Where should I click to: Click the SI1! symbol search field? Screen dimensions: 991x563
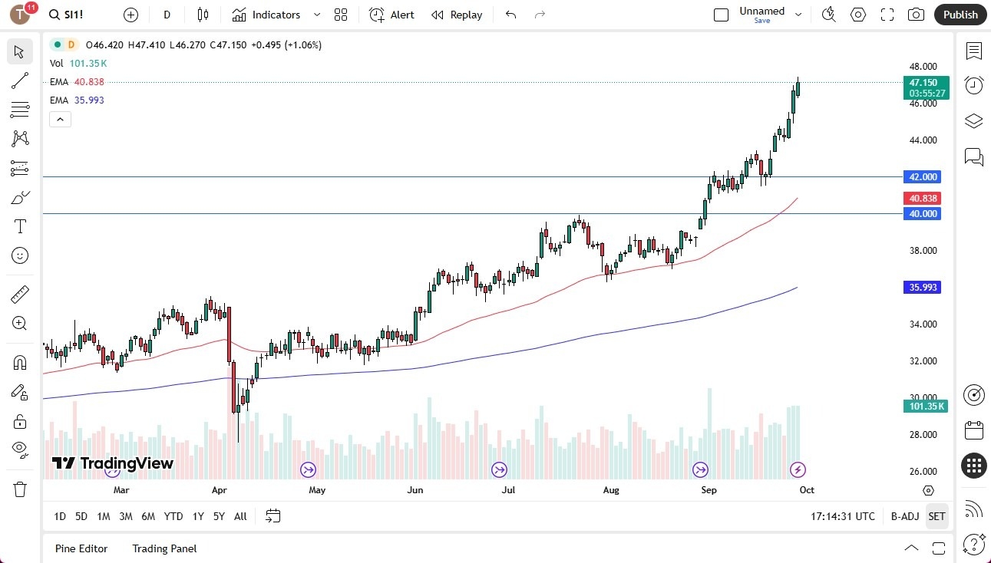[x=67, y=14]
